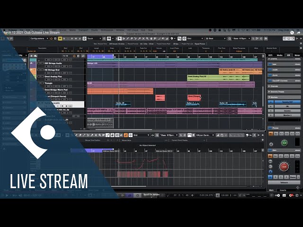This screenshot has height=227, width=303.
Task: Select the Genelec monitor button
Action: tap(287, 111)
